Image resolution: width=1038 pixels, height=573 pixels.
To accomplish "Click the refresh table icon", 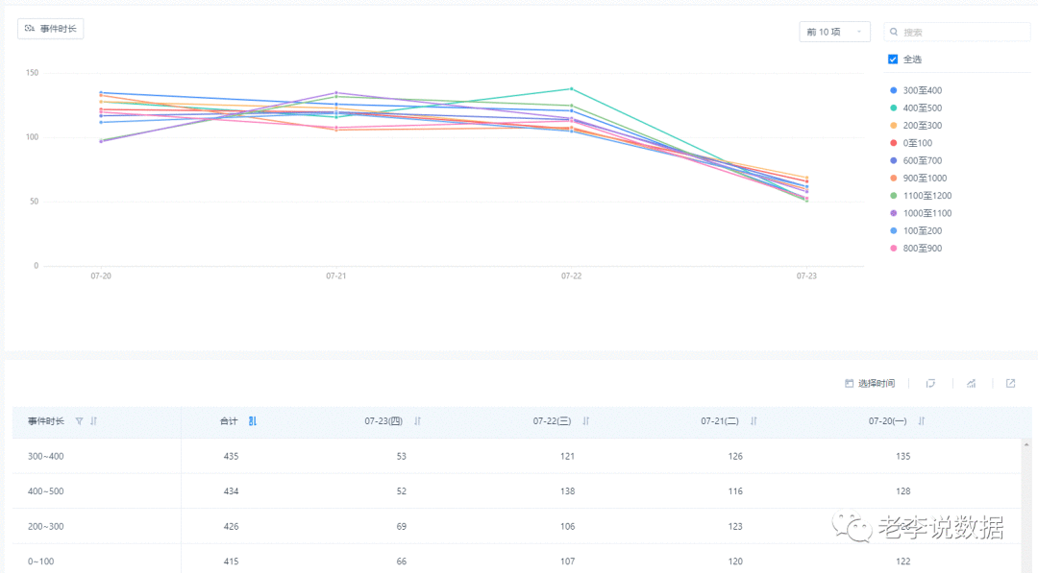I will (930, 383).
